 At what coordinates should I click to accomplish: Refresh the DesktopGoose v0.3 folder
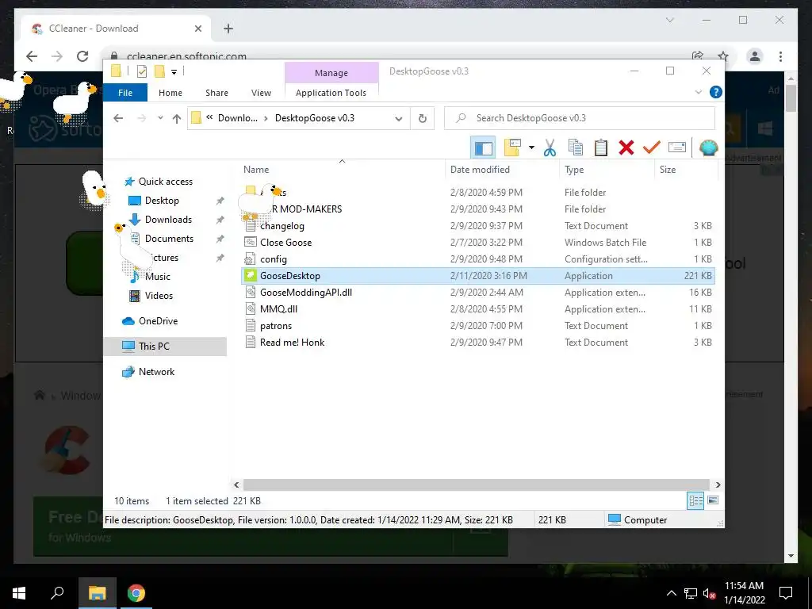point(423,119)
